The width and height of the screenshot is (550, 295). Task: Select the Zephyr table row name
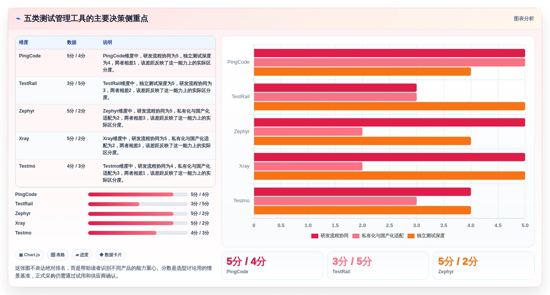(27, 111)
